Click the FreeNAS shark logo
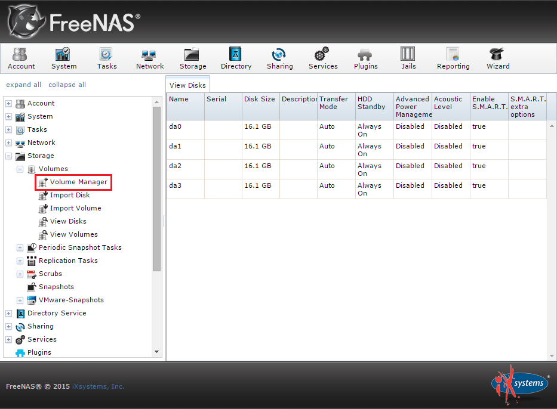The height and width of the screenshot is (409, 557). (x=27, y=22)
